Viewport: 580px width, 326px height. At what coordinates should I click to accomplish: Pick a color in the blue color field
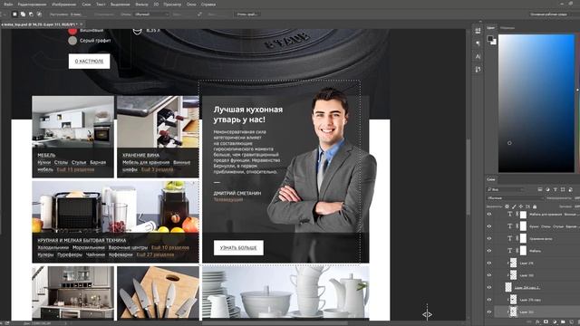pyautogui.click(x=536, y=103)
